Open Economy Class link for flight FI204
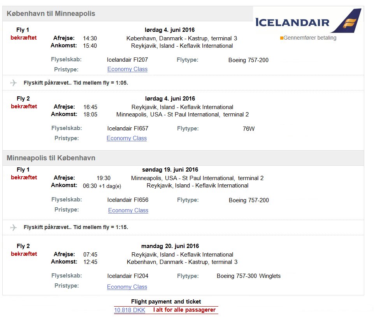Screen dimensions: 374x321 [x=127, y=287]
